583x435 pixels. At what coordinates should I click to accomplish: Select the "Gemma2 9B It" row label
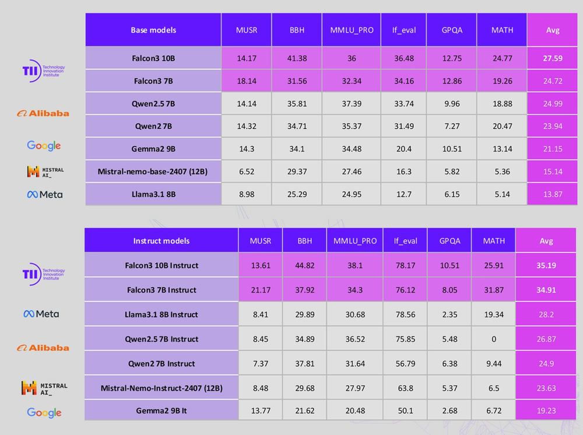coord(161,411)
